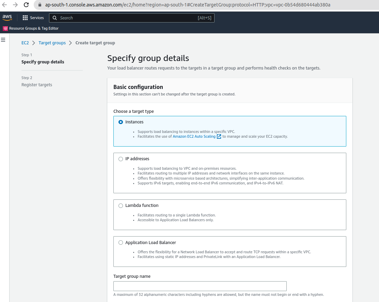This screenshot has height=302, width=379.
Task: Click the Application Load Balancer title text
Action: 151,242
